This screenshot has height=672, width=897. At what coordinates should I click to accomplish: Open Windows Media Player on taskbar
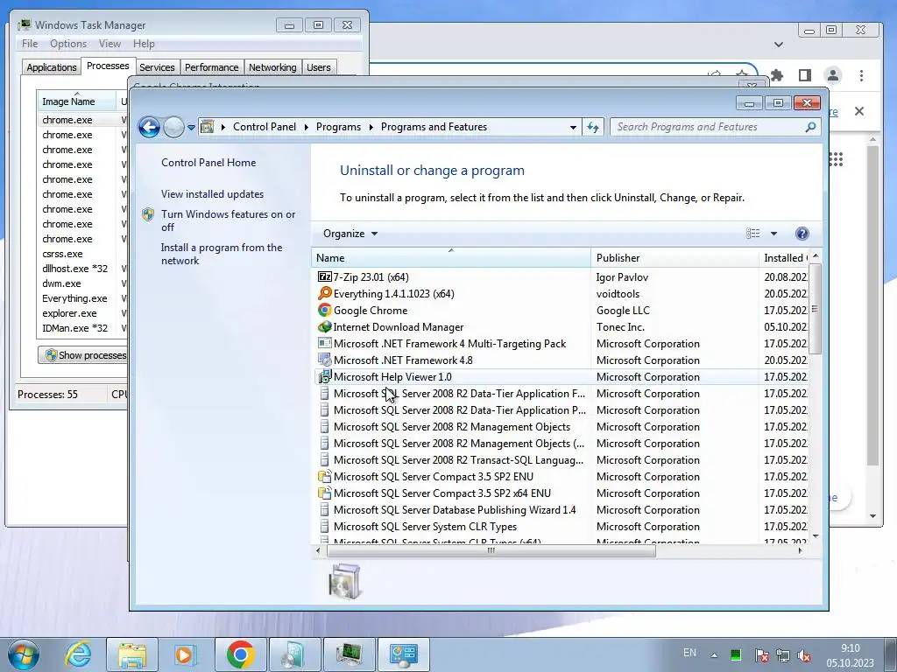tap(184, 654)
